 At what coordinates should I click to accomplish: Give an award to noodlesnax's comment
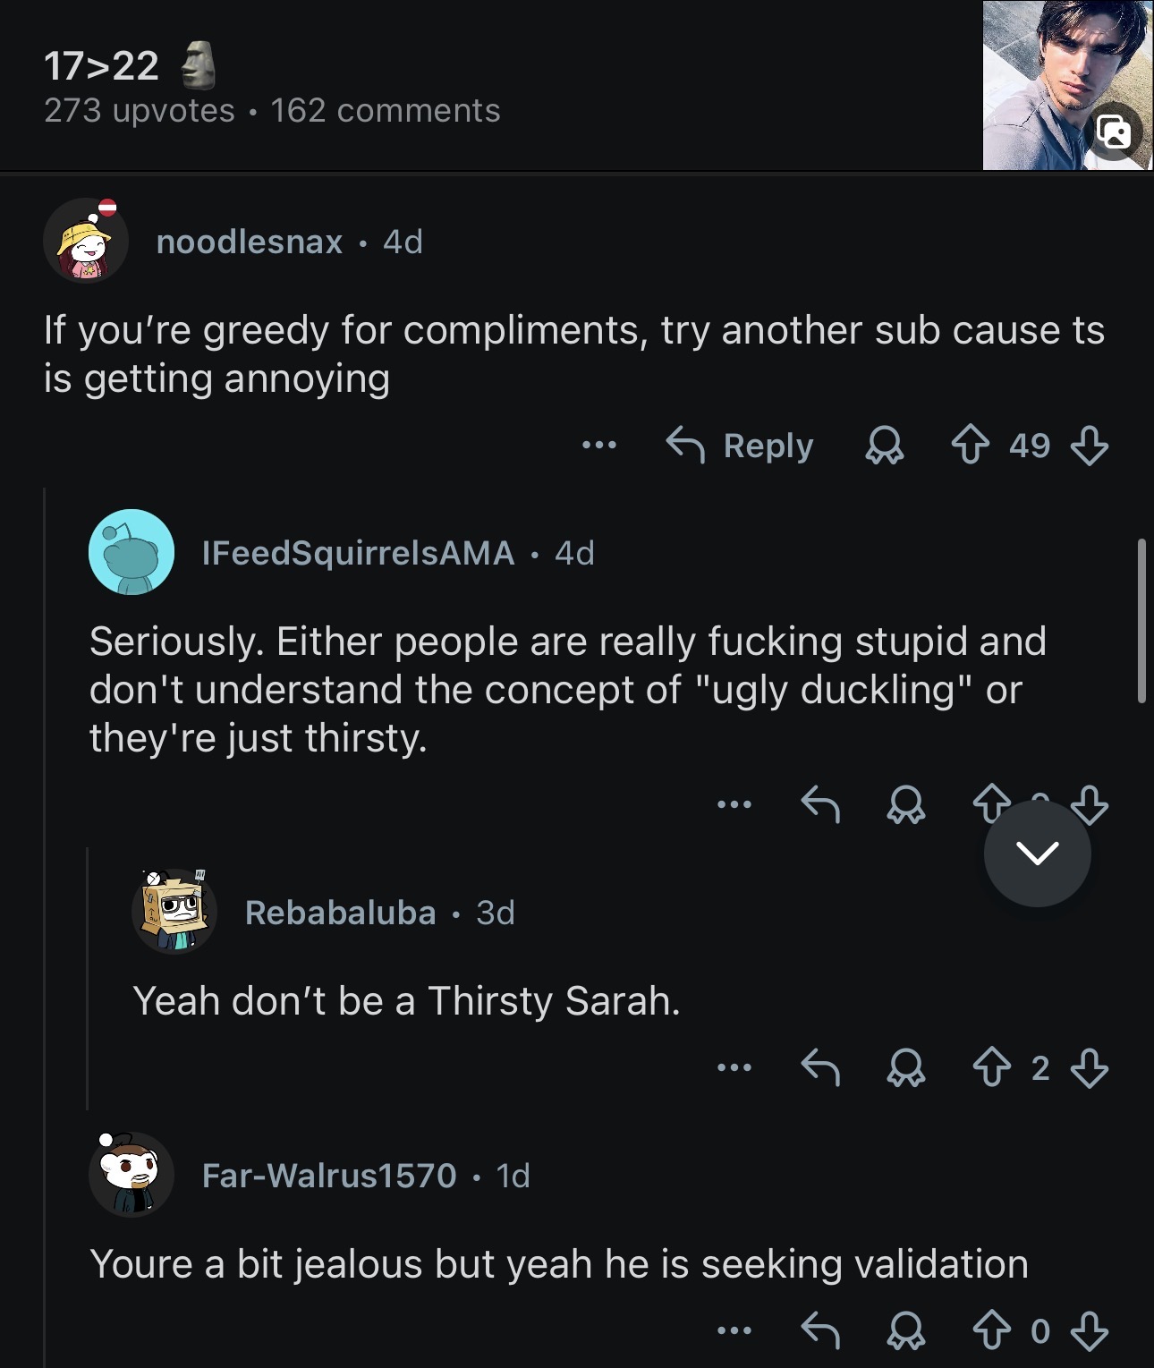point(884,445)
